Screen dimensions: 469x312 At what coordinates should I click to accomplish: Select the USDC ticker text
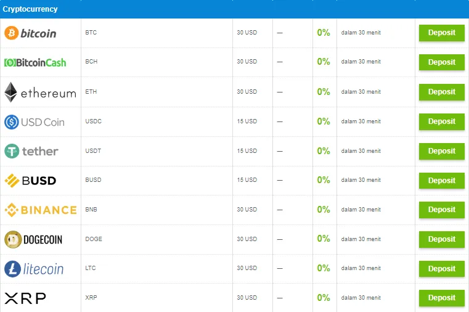pos(93,121)
